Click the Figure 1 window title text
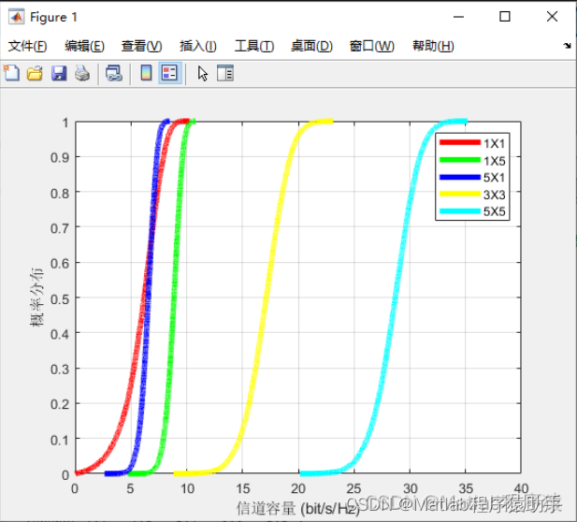 click(x=53, y=17)
